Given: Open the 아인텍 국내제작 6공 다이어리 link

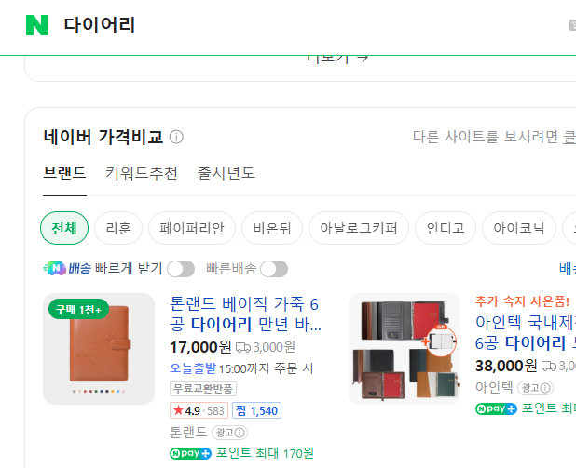Looking at the screenshot, I should (526, 333).
